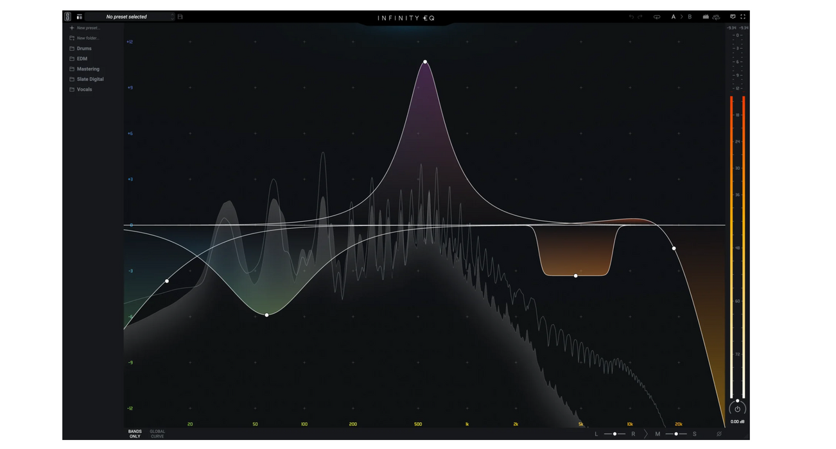Toggle the spectrum analyzer icon
Screen dimensions: 836x449
706,17
